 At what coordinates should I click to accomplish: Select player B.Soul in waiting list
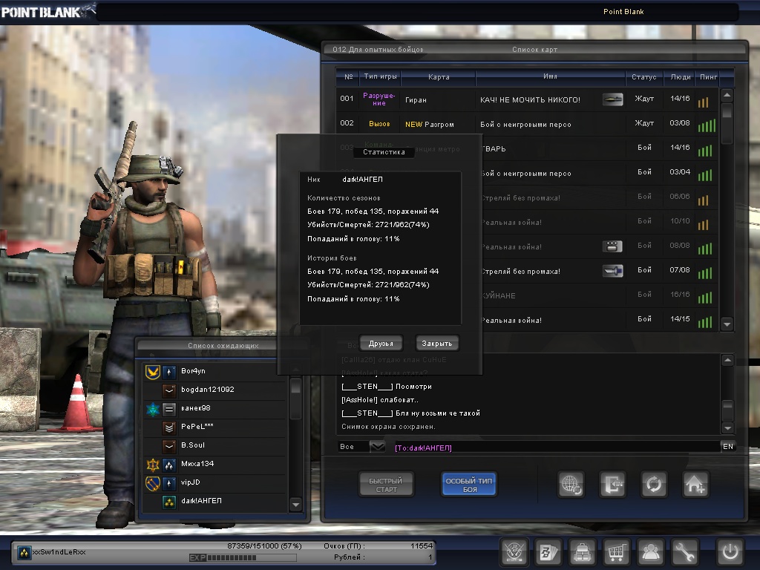tap(214, 445)
